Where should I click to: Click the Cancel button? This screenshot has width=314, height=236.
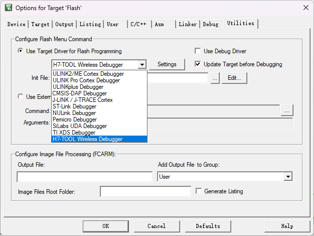(x=156, y=226)
